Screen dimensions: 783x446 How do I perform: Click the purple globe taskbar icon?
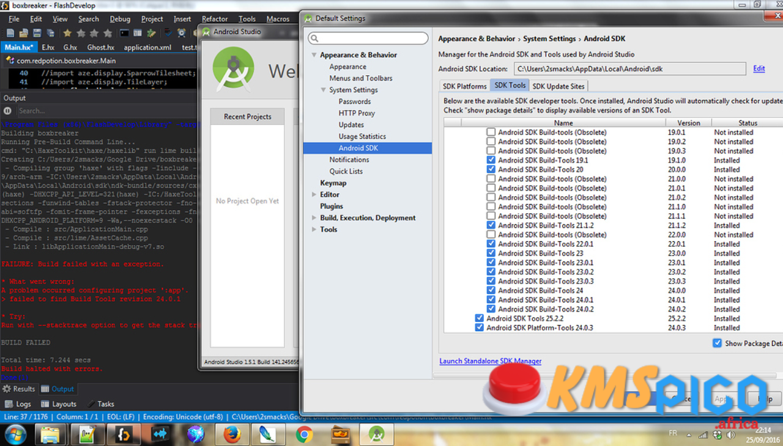(x=196, y=434)
